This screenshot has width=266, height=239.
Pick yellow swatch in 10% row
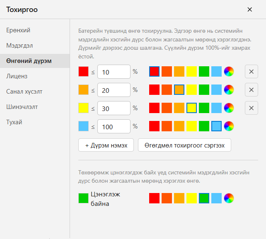[191, 72]
